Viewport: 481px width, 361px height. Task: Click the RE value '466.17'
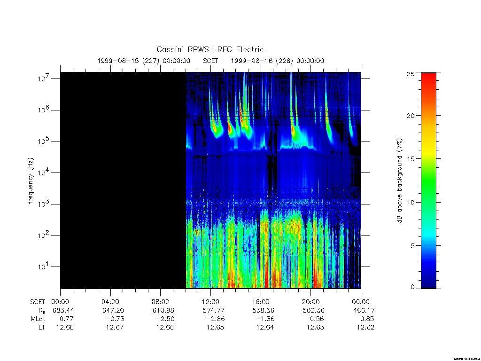[364, 310]
